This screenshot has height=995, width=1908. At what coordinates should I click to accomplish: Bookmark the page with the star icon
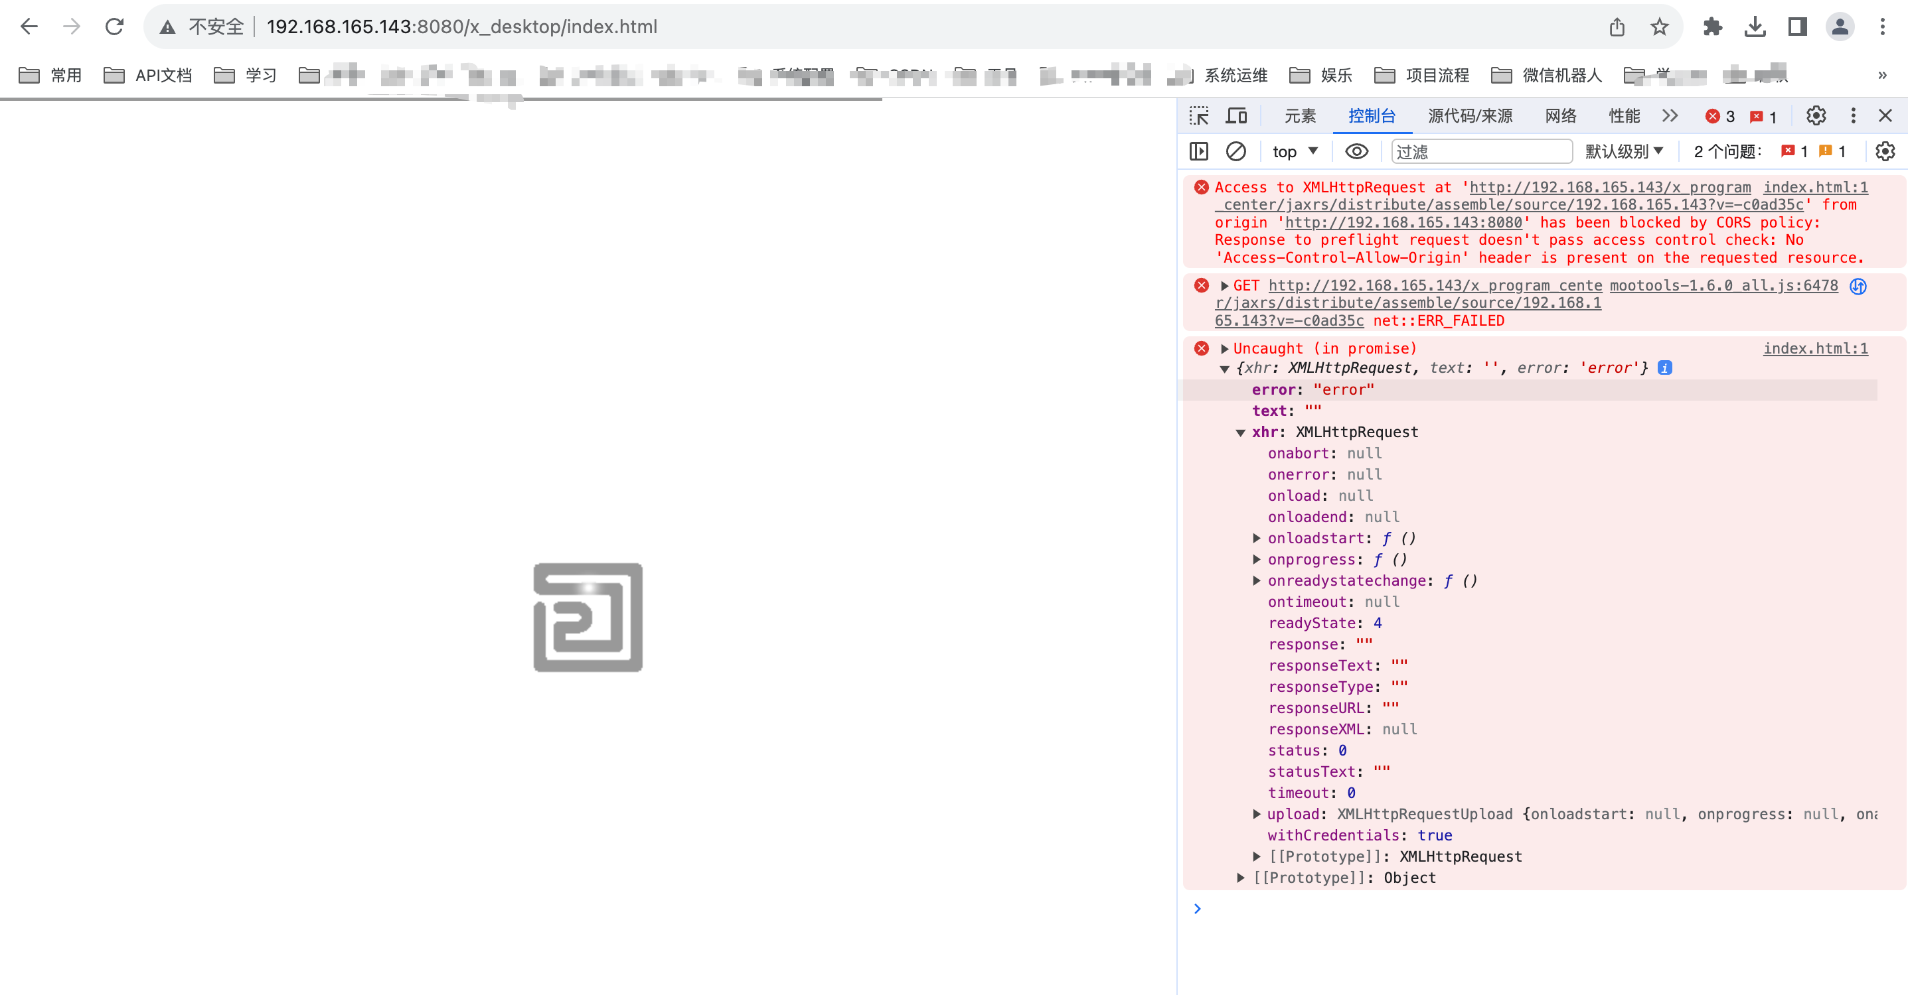1659,27
